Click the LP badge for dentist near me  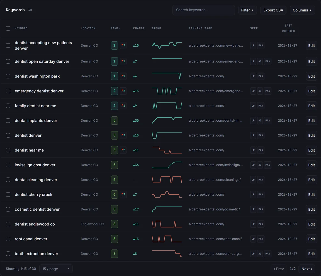point(253,150)
